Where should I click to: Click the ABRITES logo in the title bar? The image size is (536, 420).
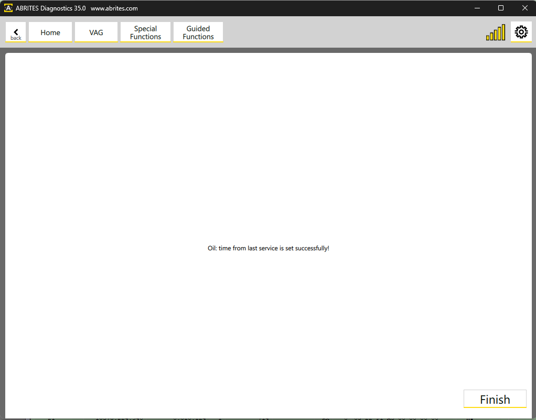[8, 8]
